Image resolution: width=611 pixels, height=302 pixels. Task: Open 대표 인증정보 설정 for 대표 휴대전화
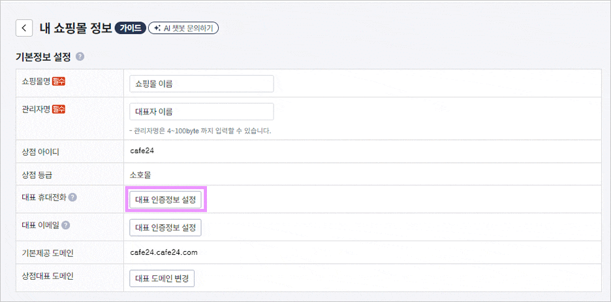coord(166,200)
